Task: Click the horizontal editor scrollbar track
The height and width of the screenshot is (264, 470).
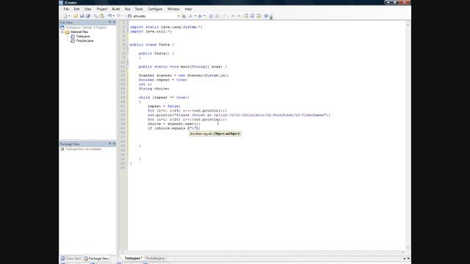Action: [263, 252]
